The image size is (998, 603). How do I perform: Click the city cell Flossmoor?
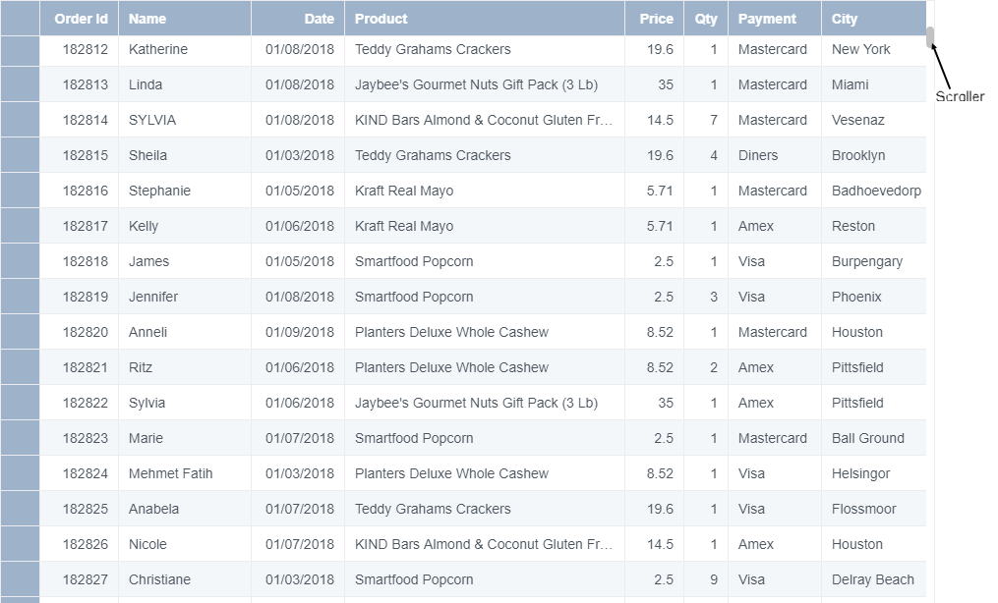pyautogui.click(x=874, y=509)
